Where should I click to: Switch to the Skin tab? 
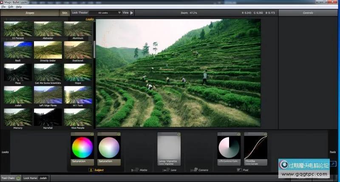(64, 13)
